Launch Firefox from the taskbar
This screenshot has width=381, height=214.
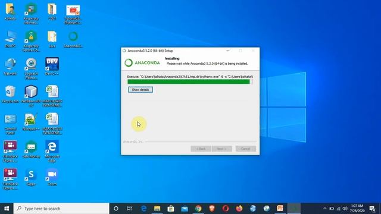[x=239, y=209]
